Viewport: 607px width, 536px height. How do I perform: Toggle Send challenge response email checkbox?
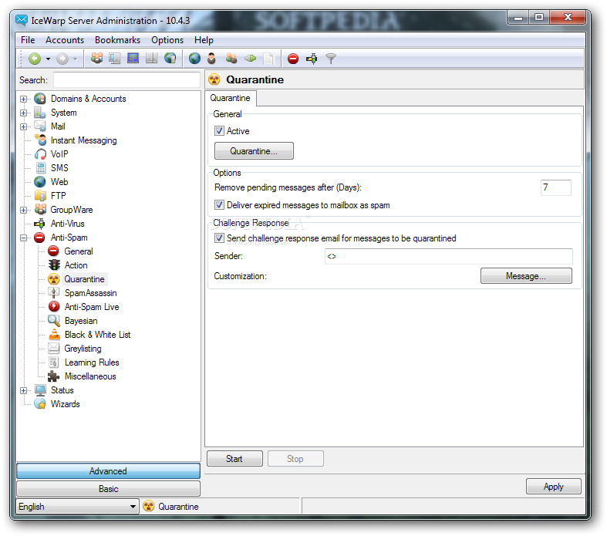(x=220, y=238)
